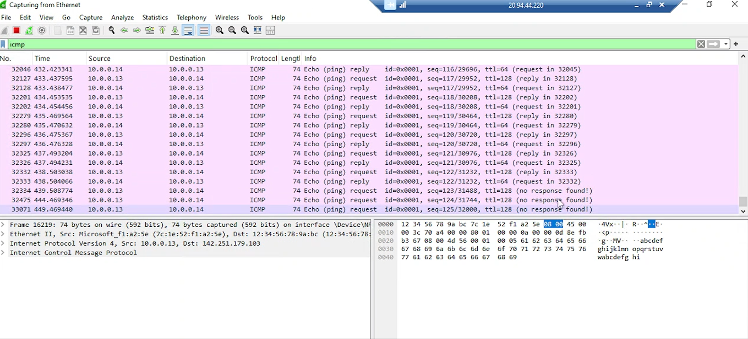Image resolution: width=748 pixels, height=339 pixels.
Task: Clear the icmp display filter
Action: (701, 45)
